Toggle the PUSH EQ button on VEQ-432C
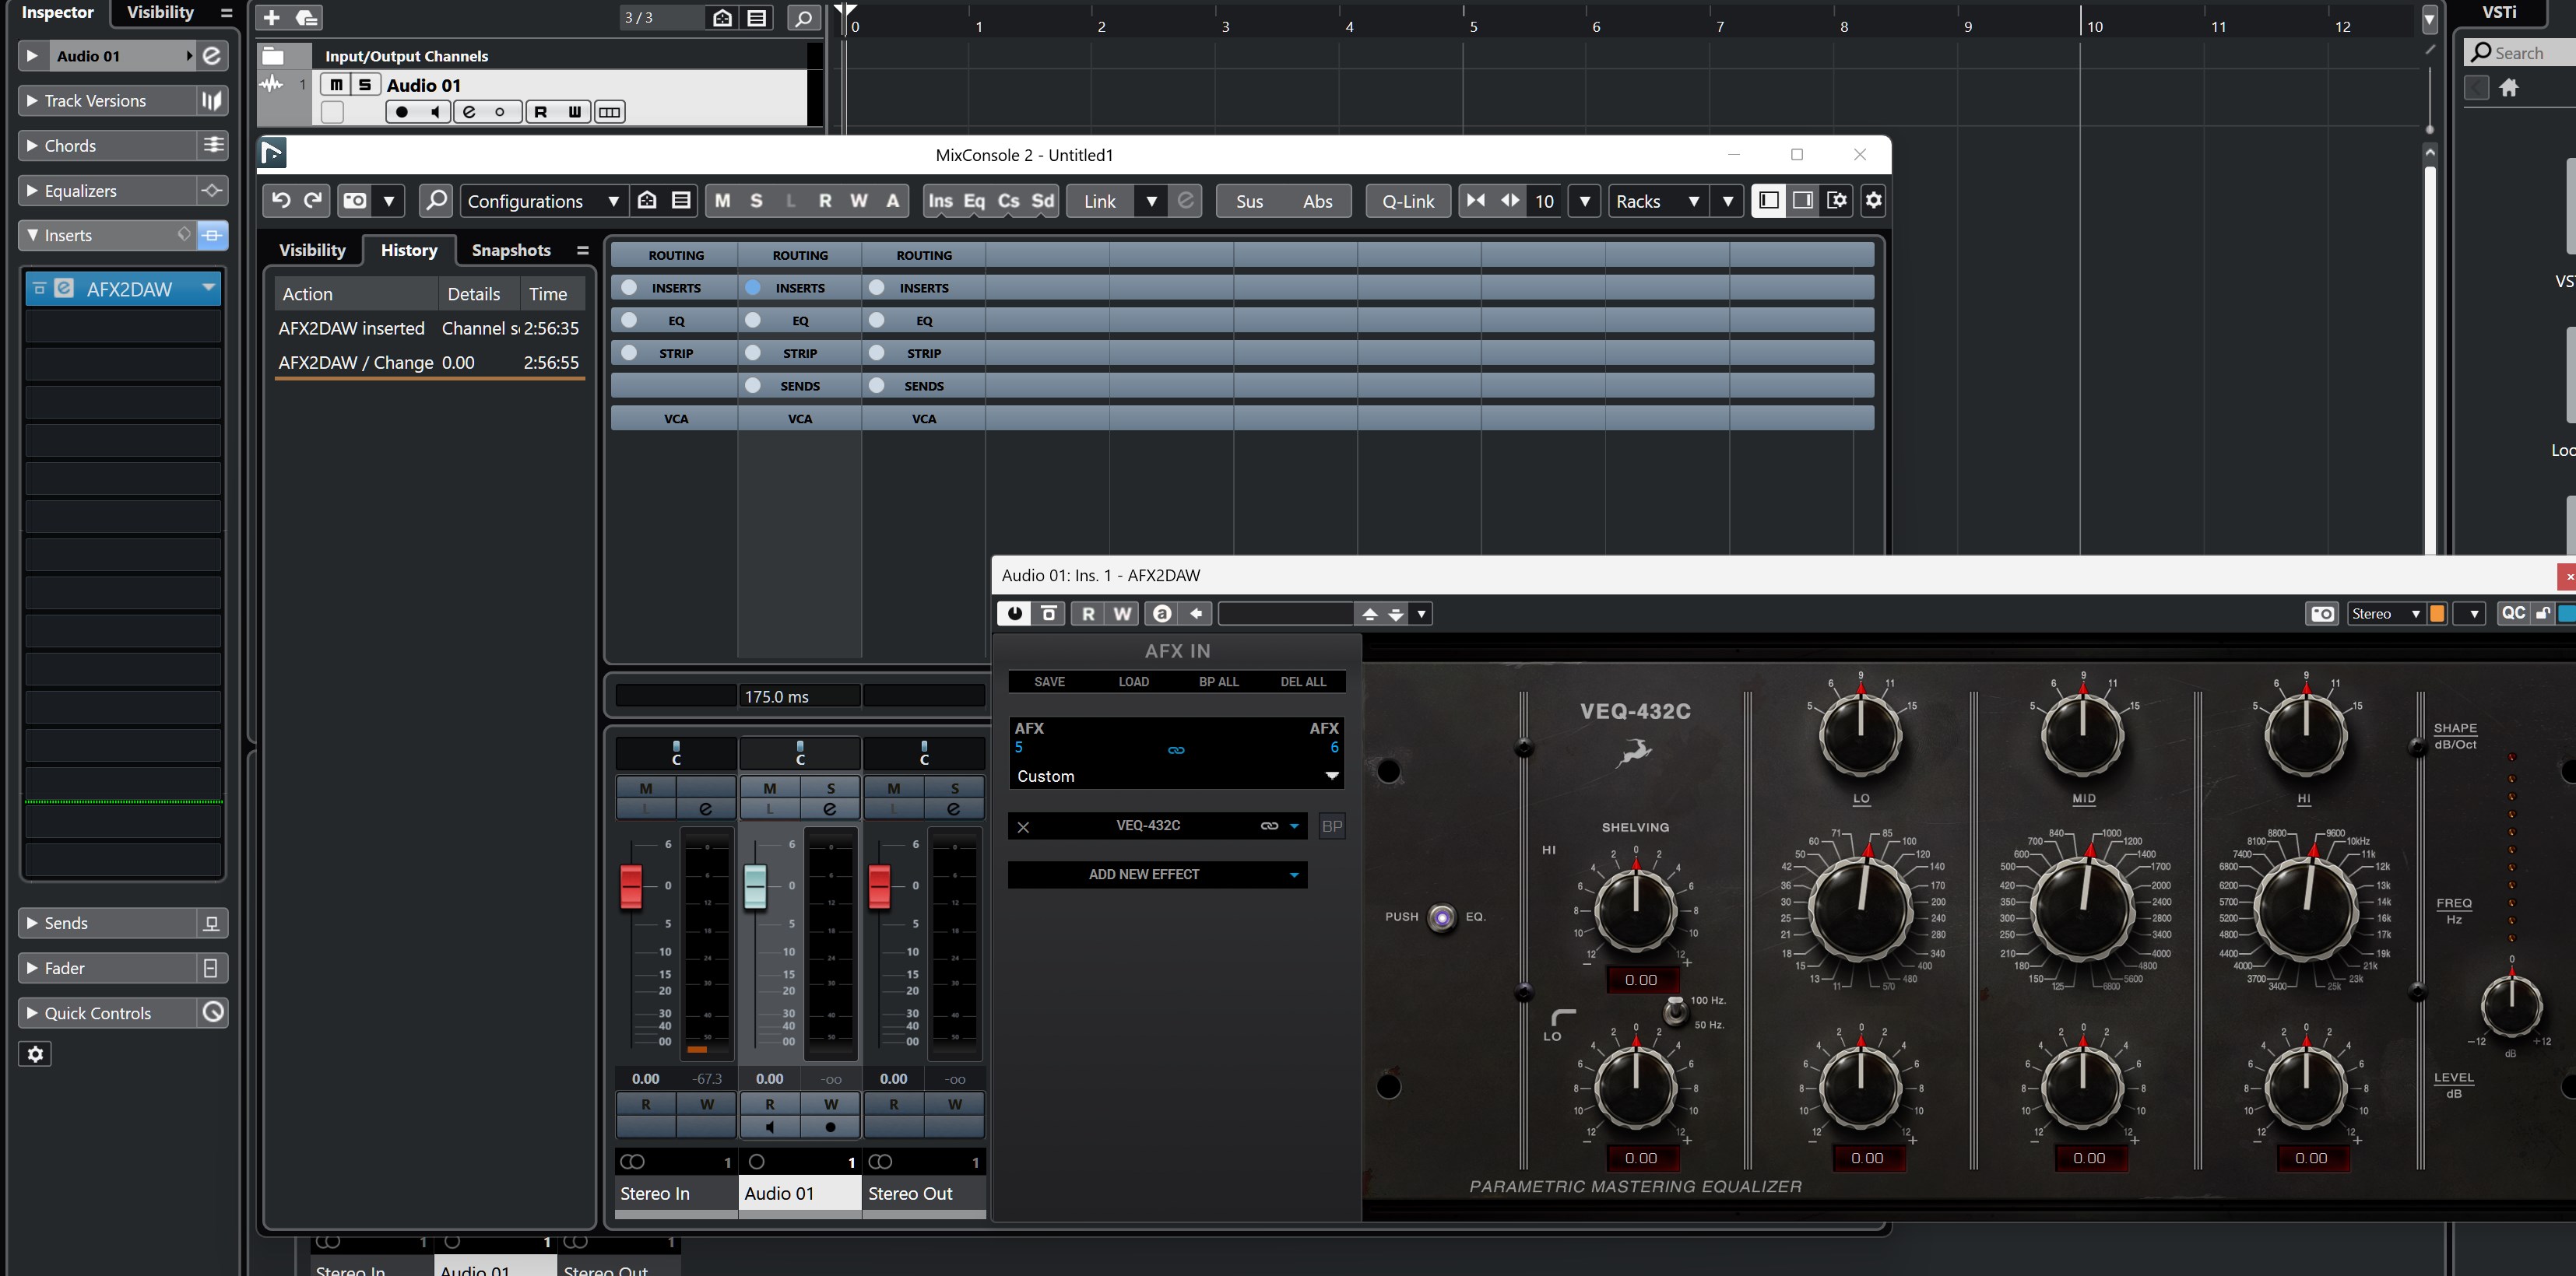 [x=1441, y=917]
